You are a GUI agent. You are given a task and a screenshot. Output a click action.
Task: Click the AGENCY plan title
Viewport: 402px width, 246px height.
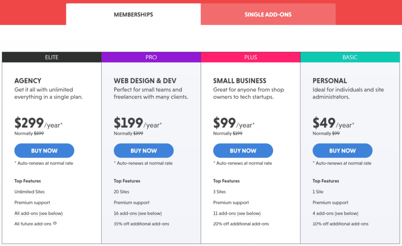point(27,80)
